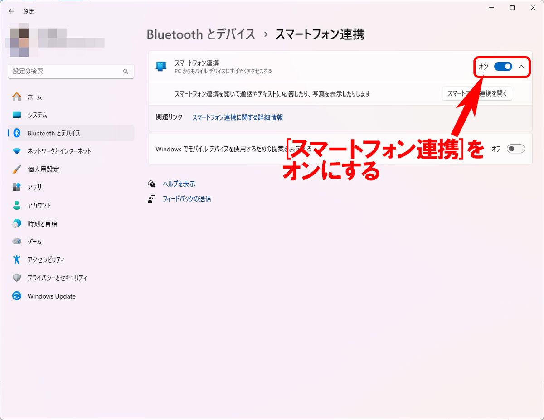Click フィードバックの送信 link

pyautogui.click(x=187, y=199)
